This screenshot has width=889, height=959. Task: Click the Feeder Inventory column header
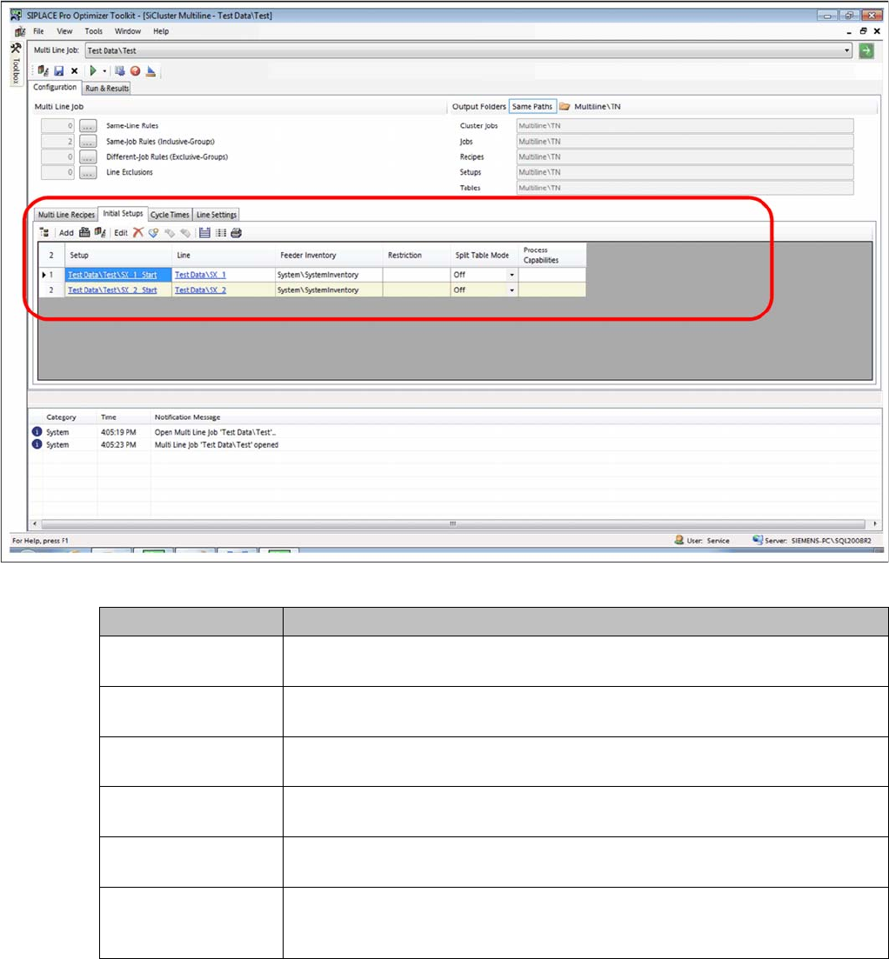pos(329,255)
